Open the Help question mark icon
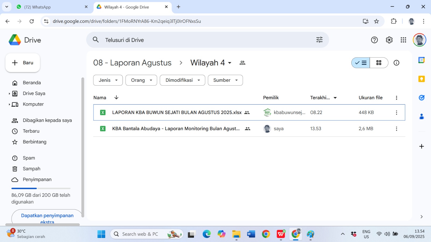 click(x=374, y=40)
